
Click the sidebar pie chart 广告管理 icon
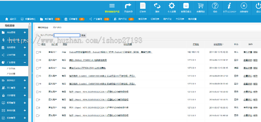[x=3, y=62]
